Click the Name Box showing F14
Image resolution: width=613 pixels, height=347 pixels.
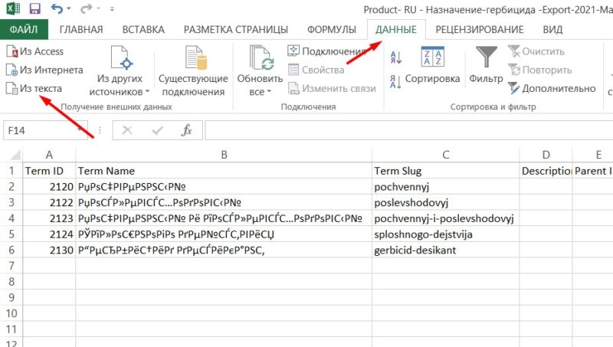45,130
